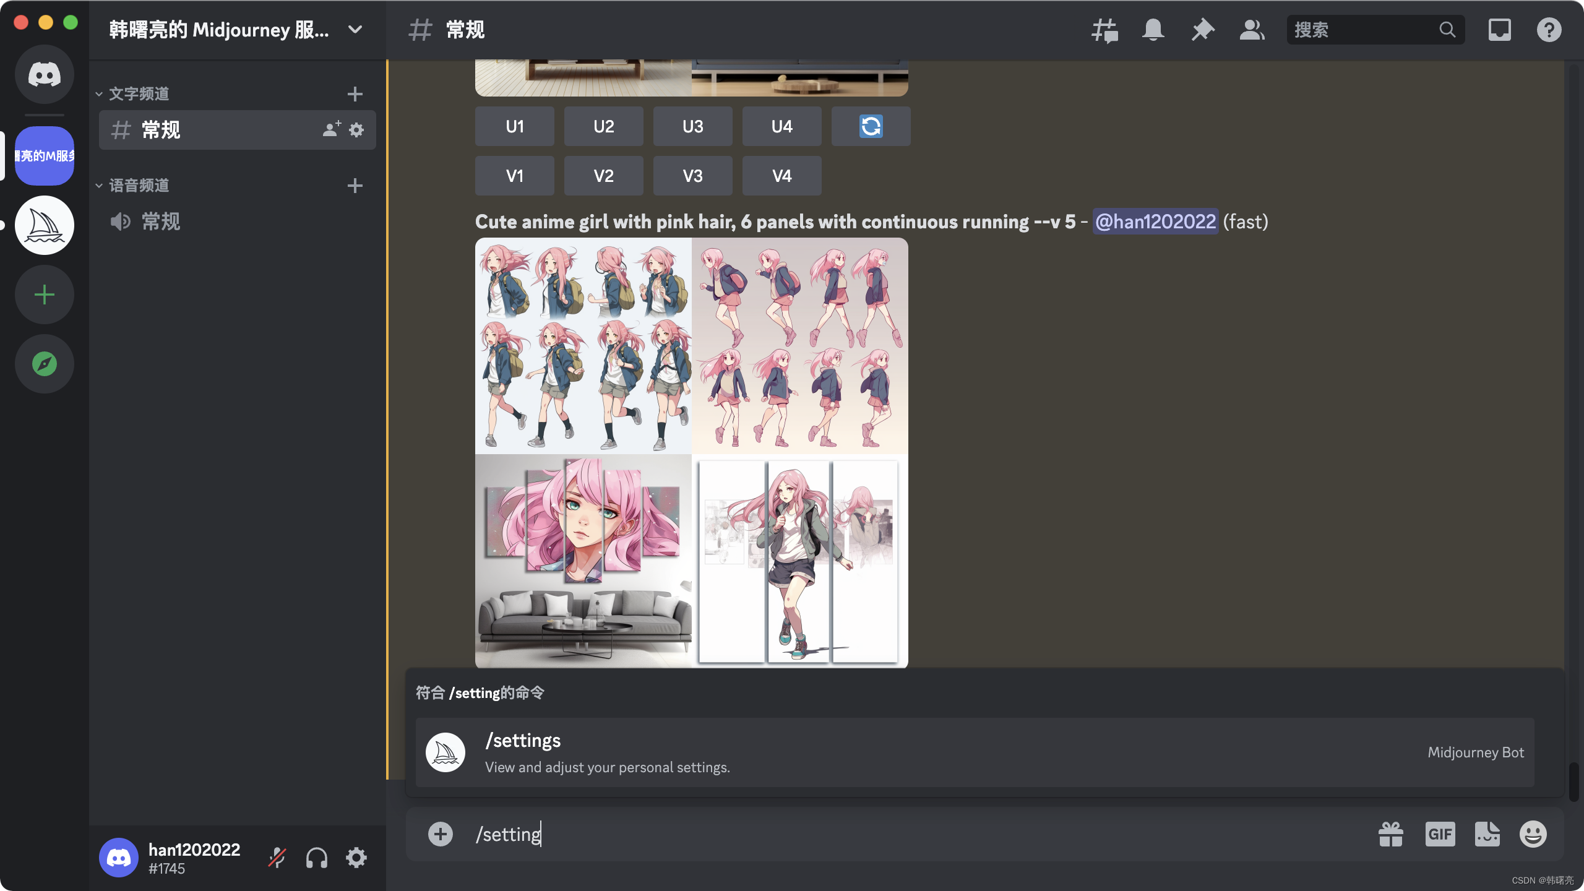This screenshot has width=1584, height=891.
Task: Click the 常规 channel title in header
Action: click(x=465, y=30)
